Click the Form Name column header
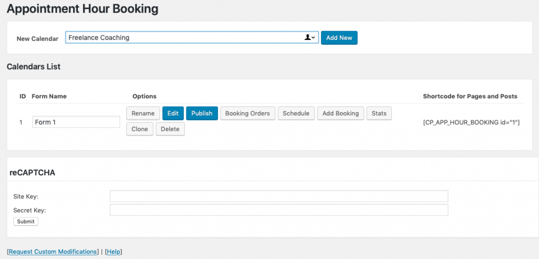This screenshot has width=539, height=259. tap(49, 96)
